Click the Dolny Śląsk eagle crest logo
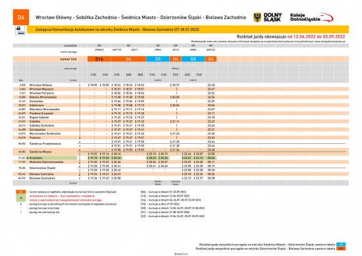362x256 pixels. [x=257, y=18]
